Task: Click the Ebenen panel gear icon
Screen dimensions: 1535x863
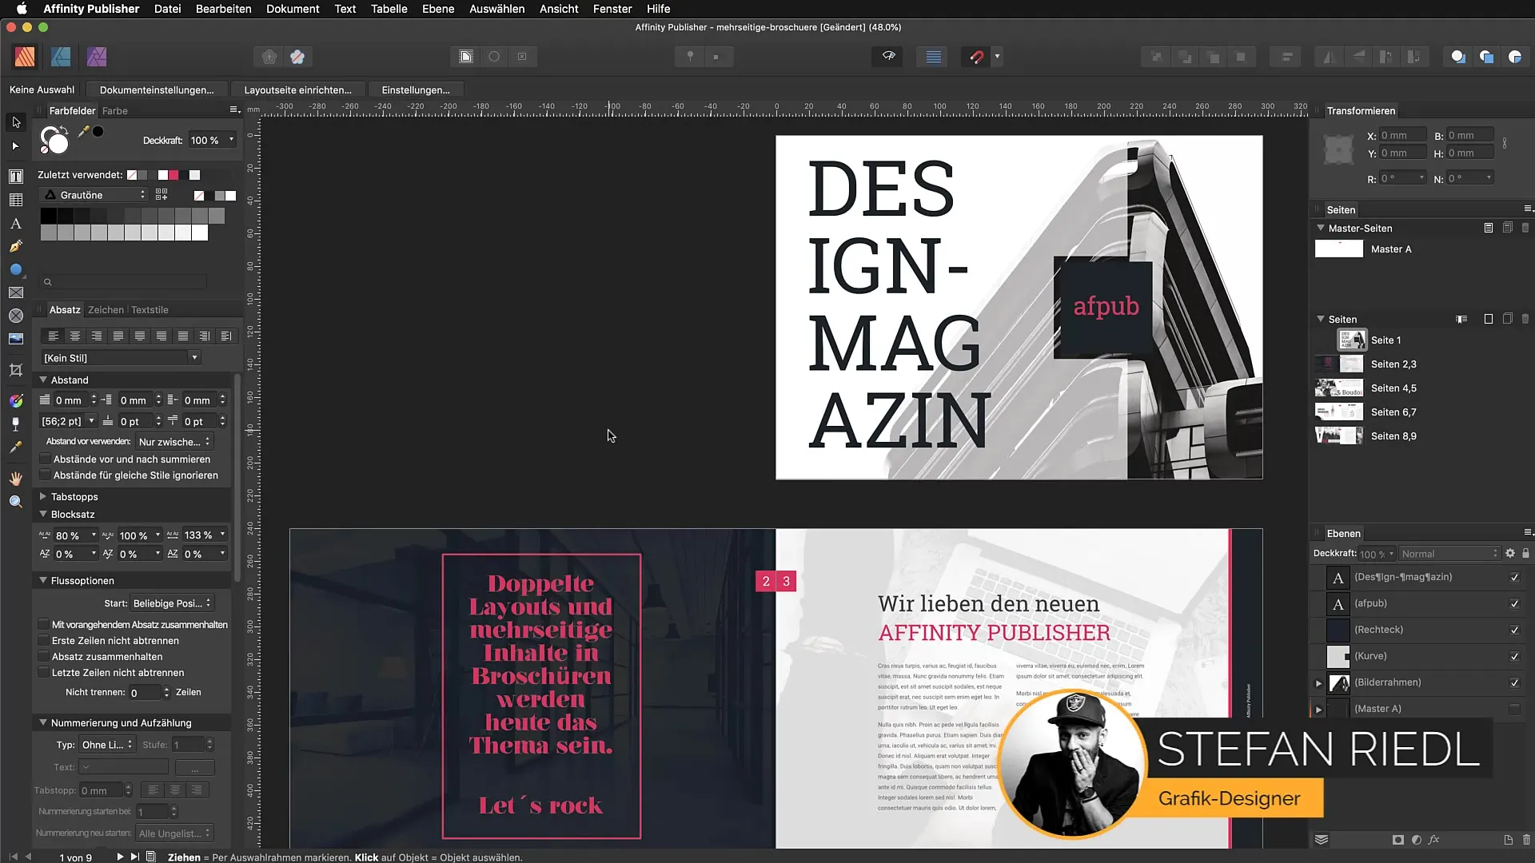Action: pos(1509,553)
